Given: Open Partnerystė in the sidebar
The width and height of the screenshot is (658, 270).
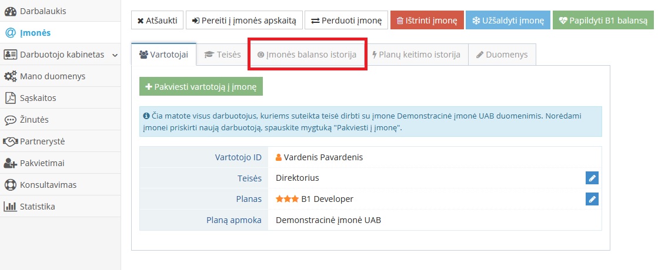Looking at the screenshot, I should click(42, 141).
